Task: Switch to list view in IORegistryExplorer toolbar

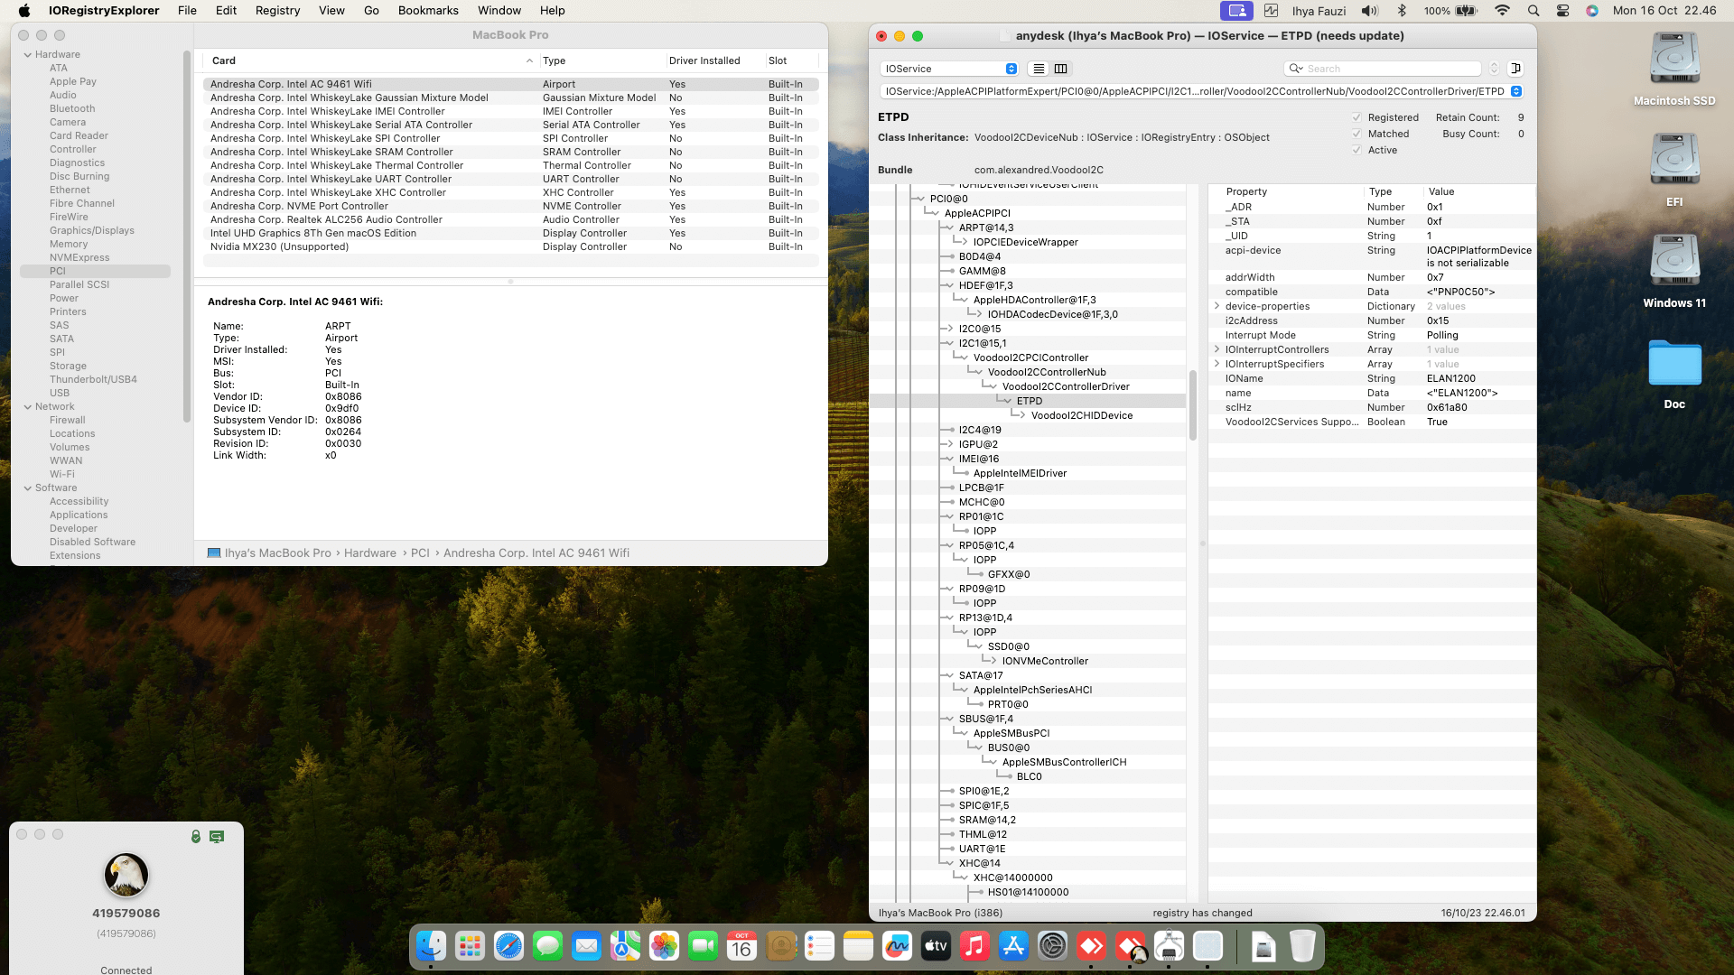Action: (x=1039, y=69)
